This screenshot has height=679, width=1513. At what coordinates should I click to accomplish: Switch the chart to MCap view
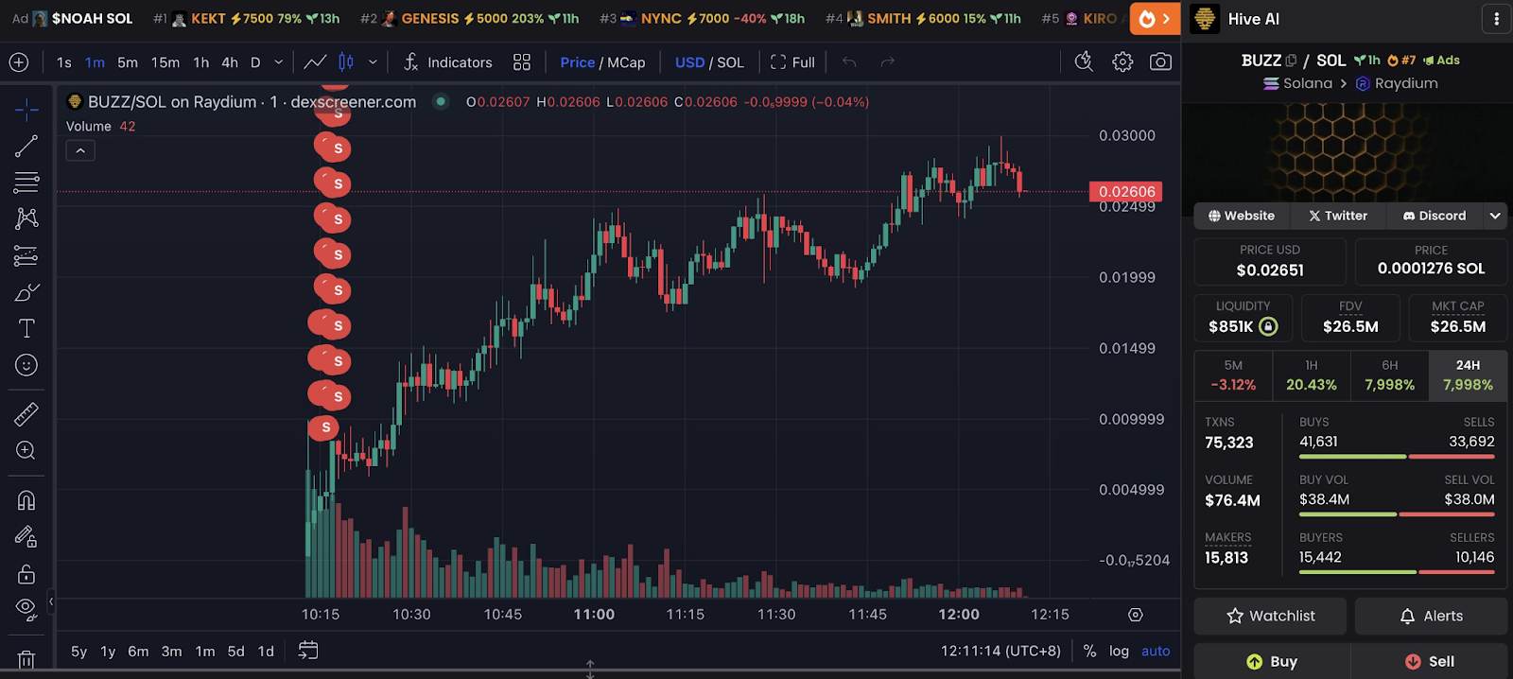626,62
